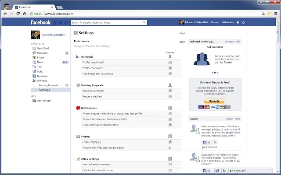Click the middle carousel dot under Get connected
This screenshot has height=175, width=281.
click(215, 73)
